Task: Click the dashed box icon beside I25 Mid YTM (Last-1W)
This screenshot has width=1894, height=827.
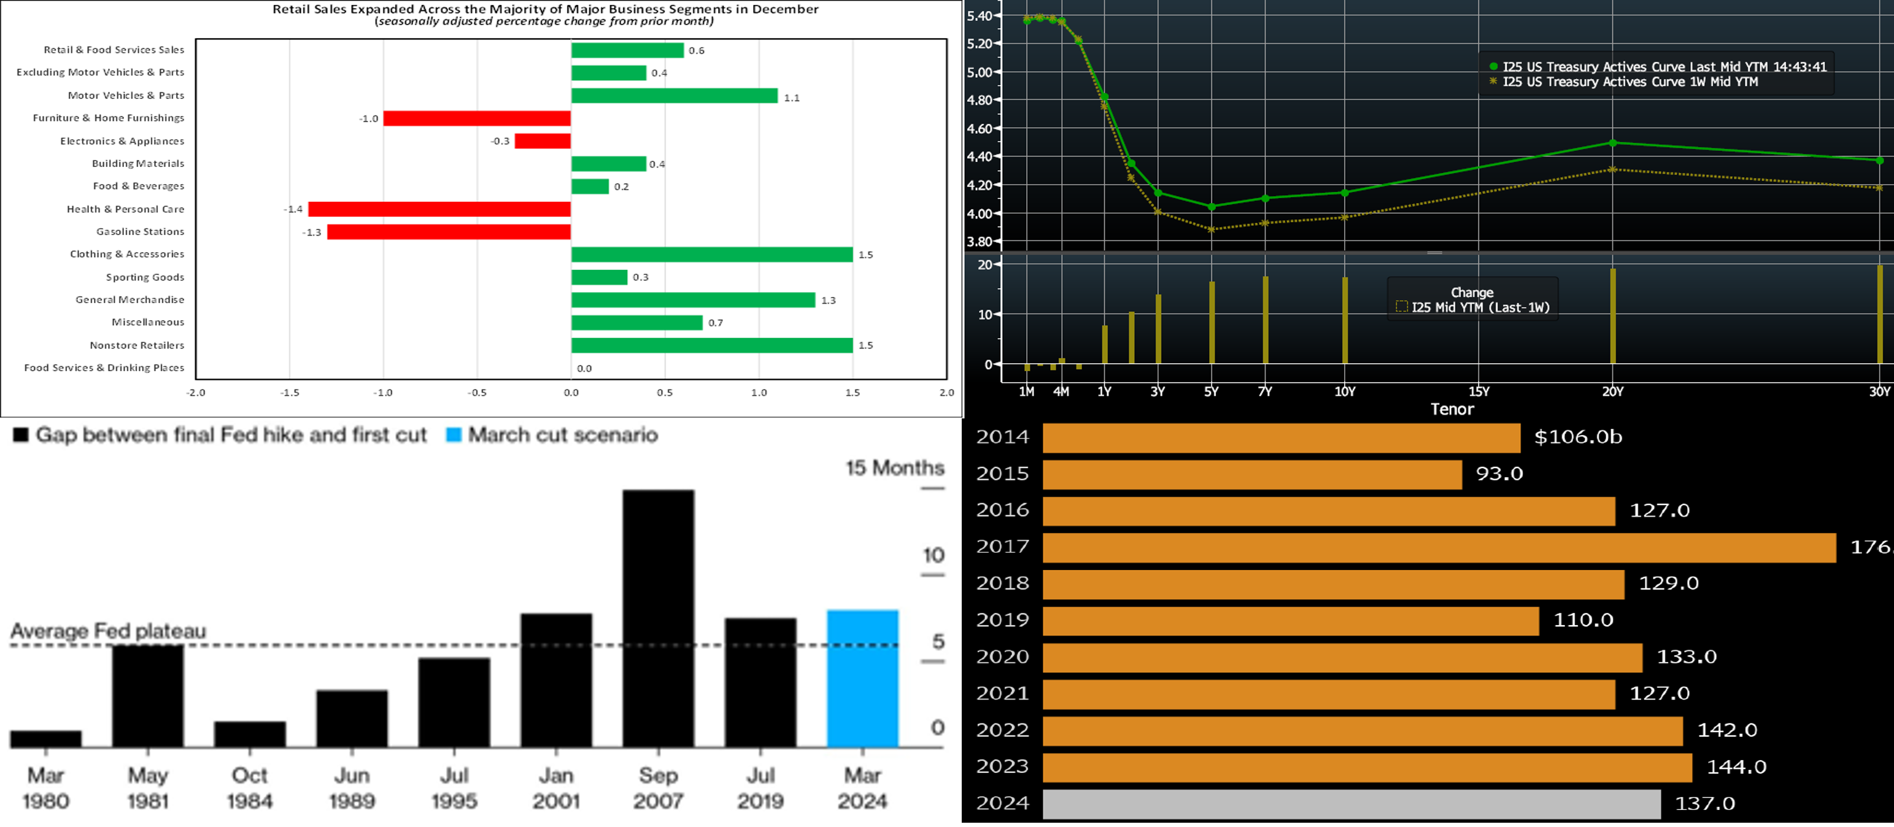Action: pos(1401,307)
